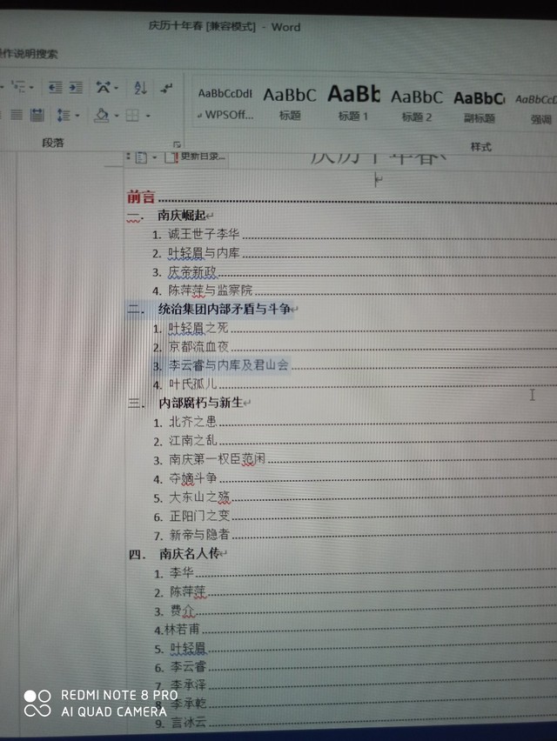Click the Sort A-Z icon
Viewport: 557px width, 741px height.
[x=140, y=88]
